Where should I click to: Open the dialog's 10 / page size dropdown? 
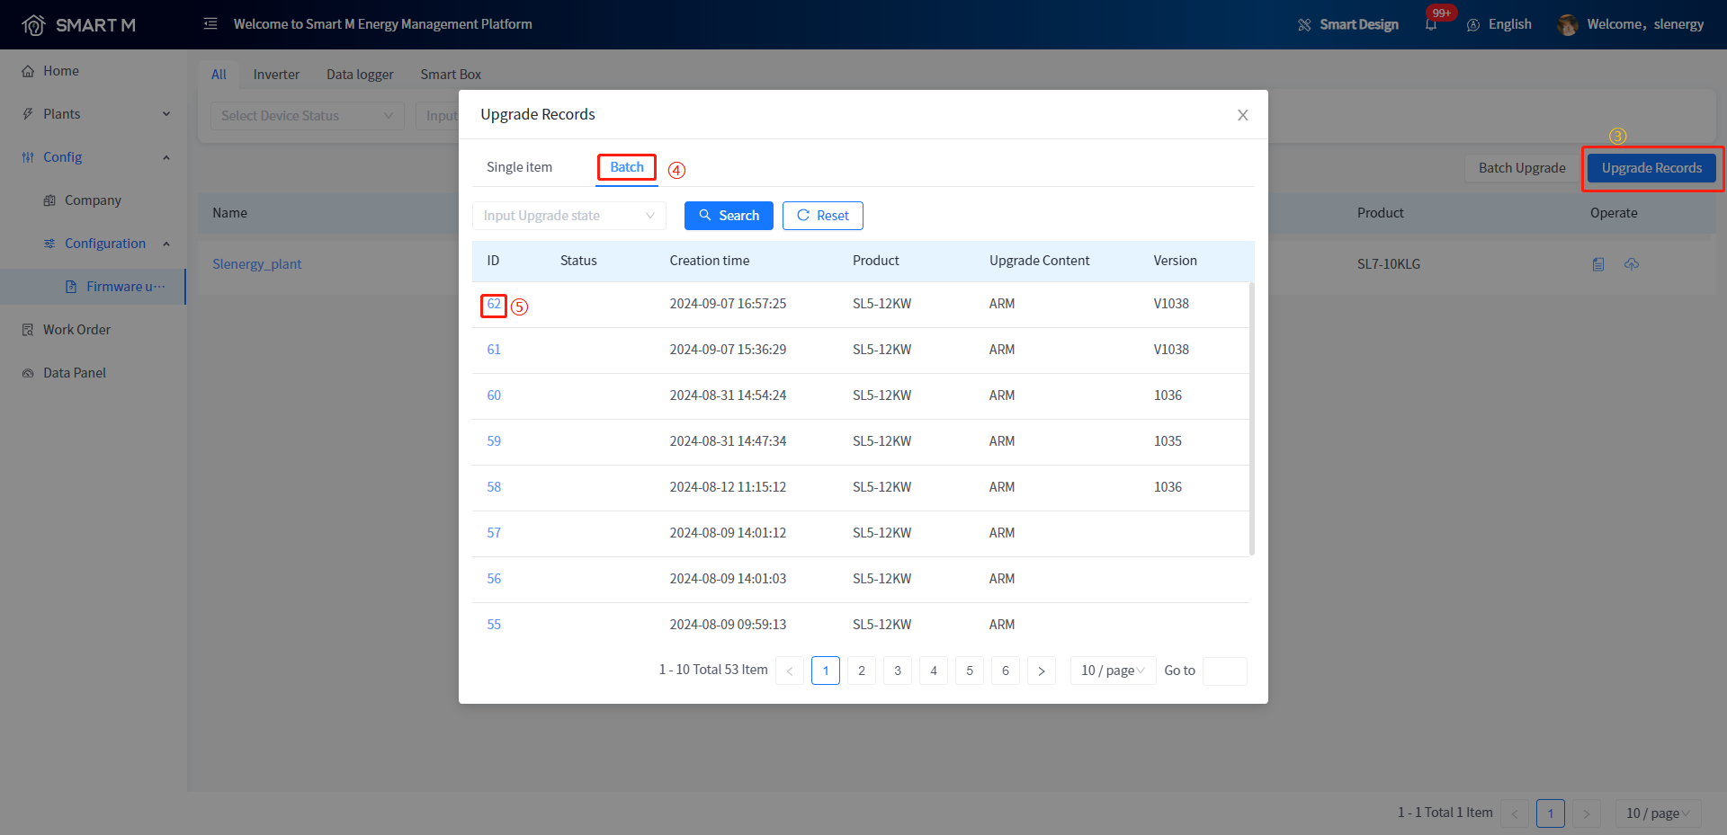point(1113,671)
